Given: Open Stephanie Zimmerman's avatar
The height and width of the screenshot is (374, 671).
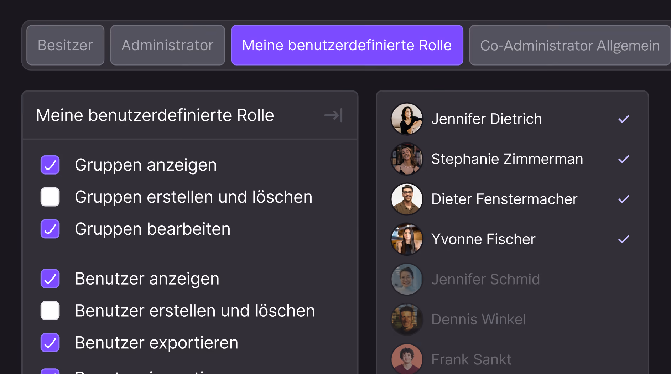Looking at the screenshot, I should pos(407,159).
